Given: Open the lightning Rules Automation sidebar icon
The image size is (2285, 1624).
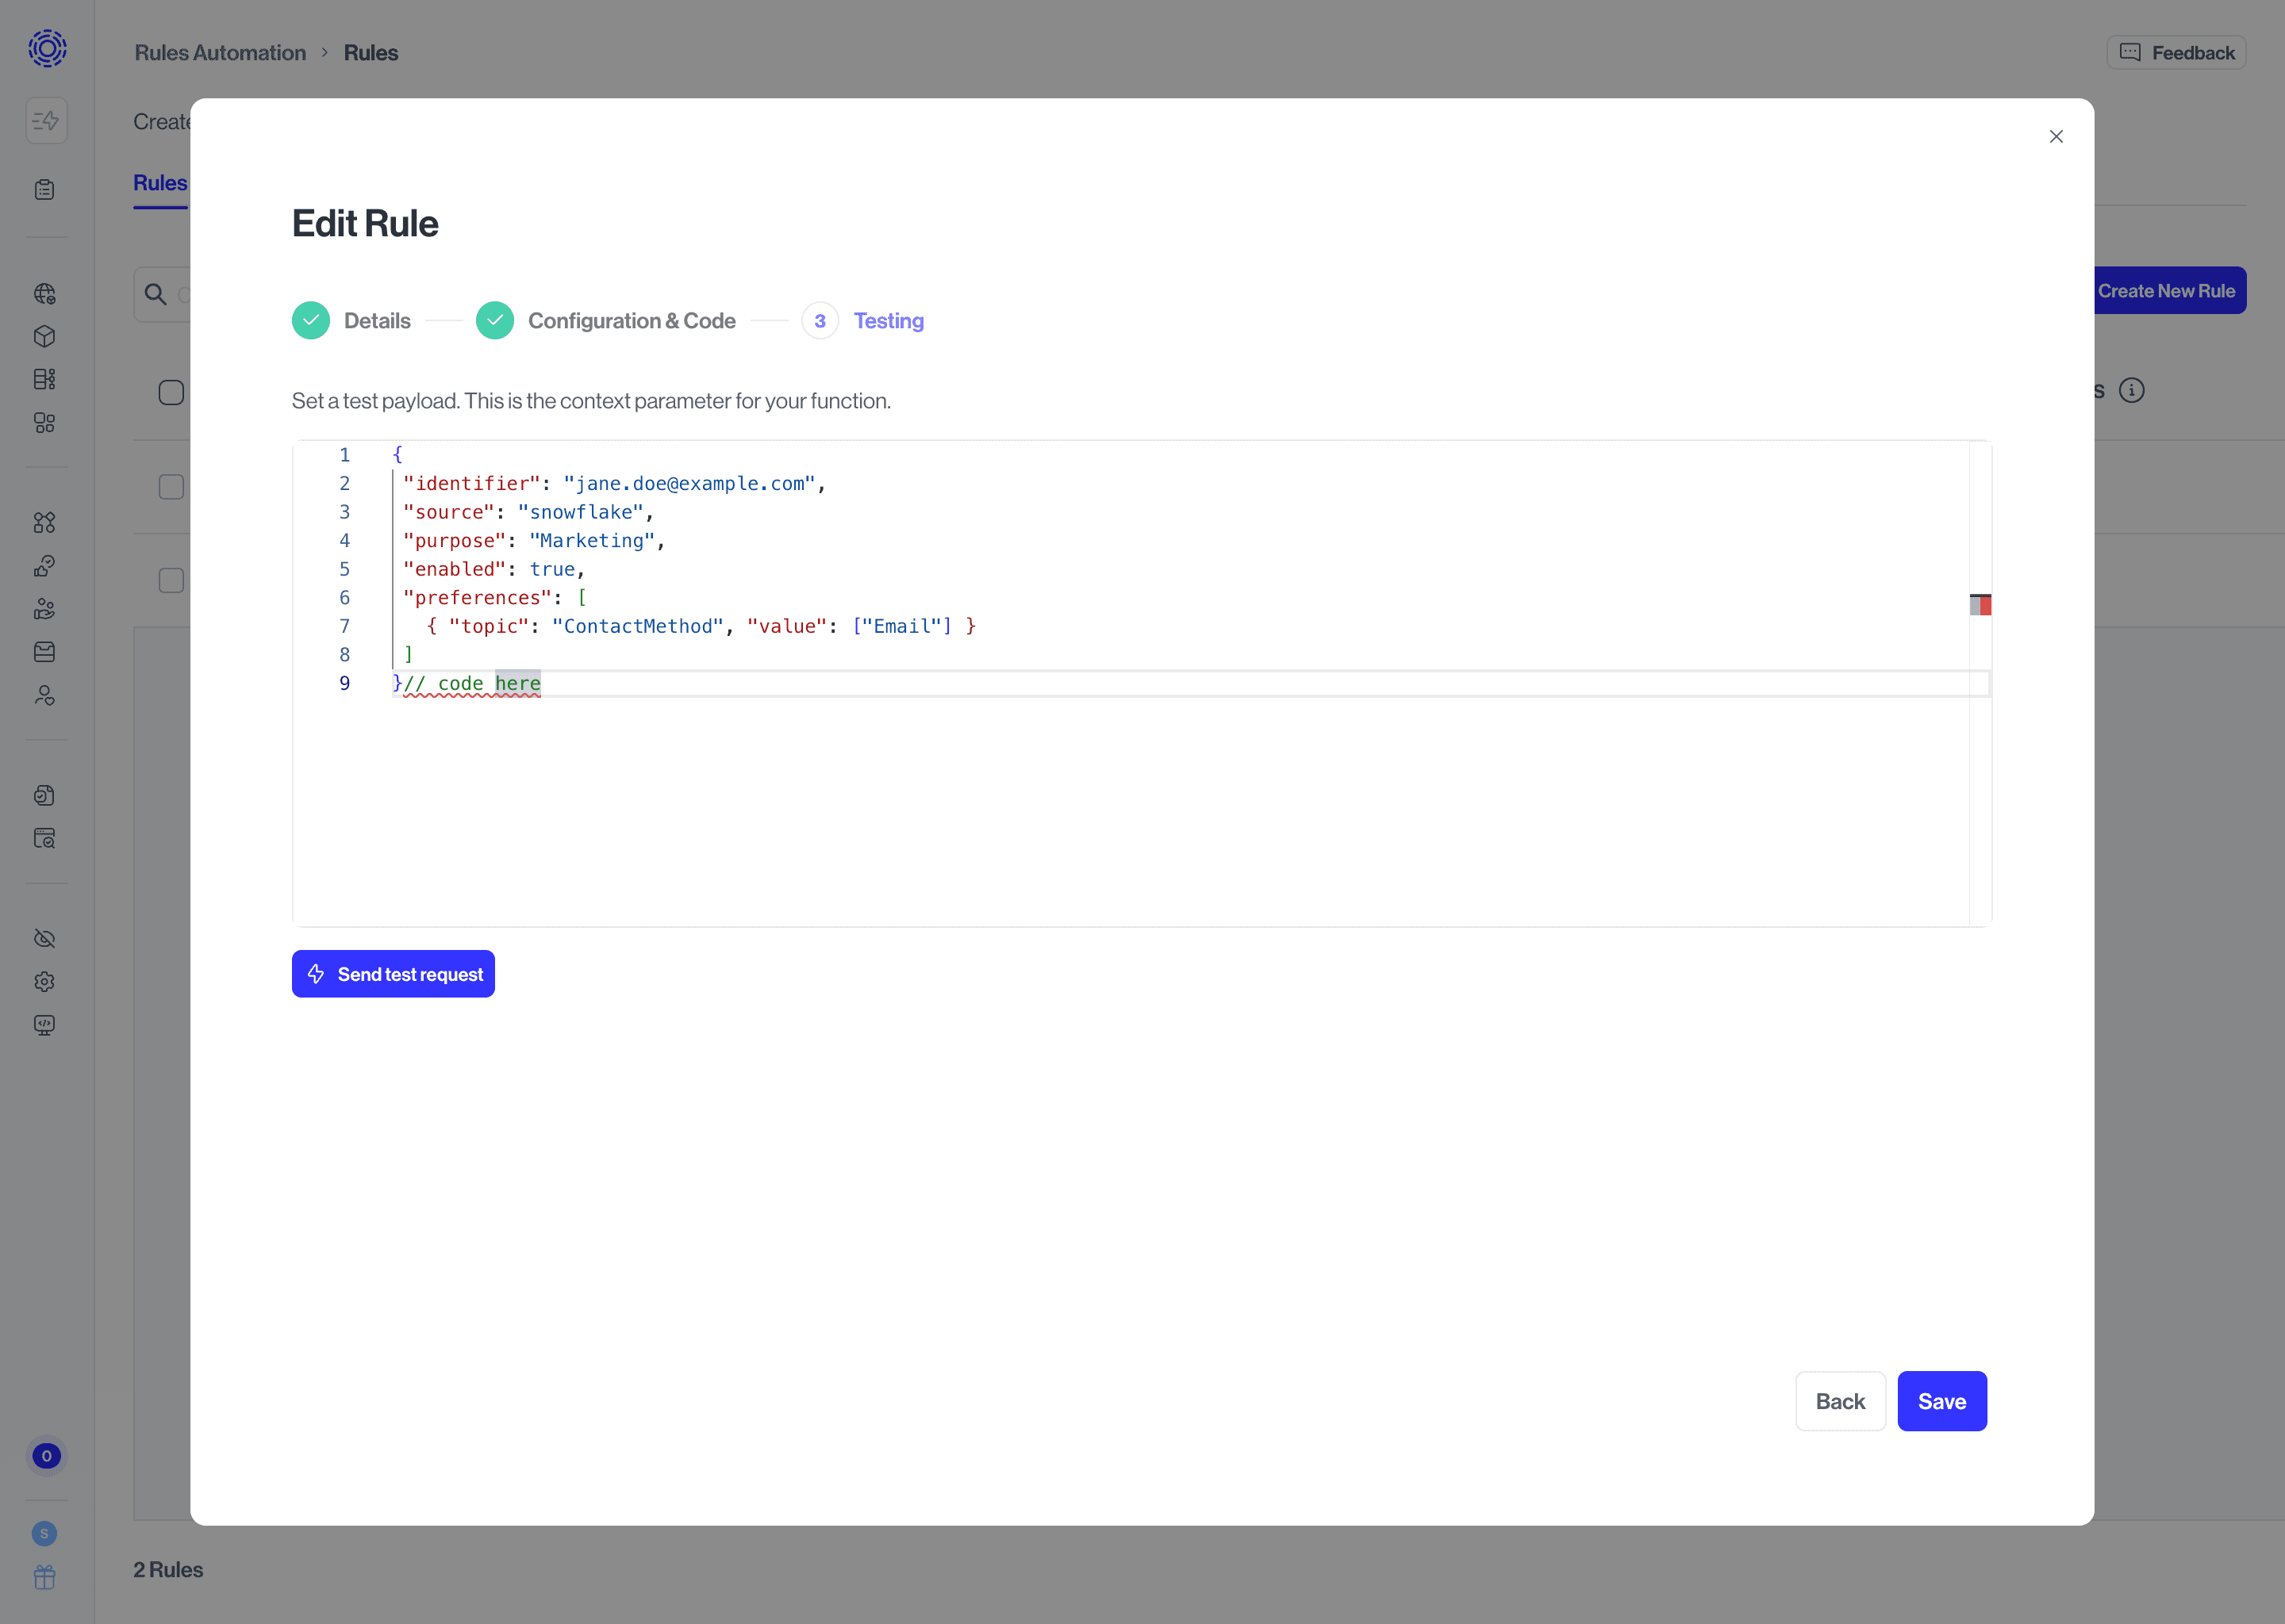Looking at the screenshot, I should tap(46, 121).
